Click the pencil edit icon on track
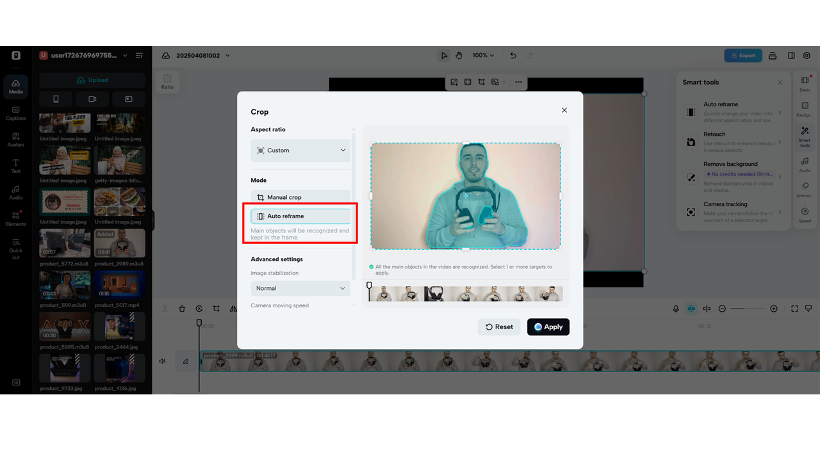820x461 pixels. (186, 361)
